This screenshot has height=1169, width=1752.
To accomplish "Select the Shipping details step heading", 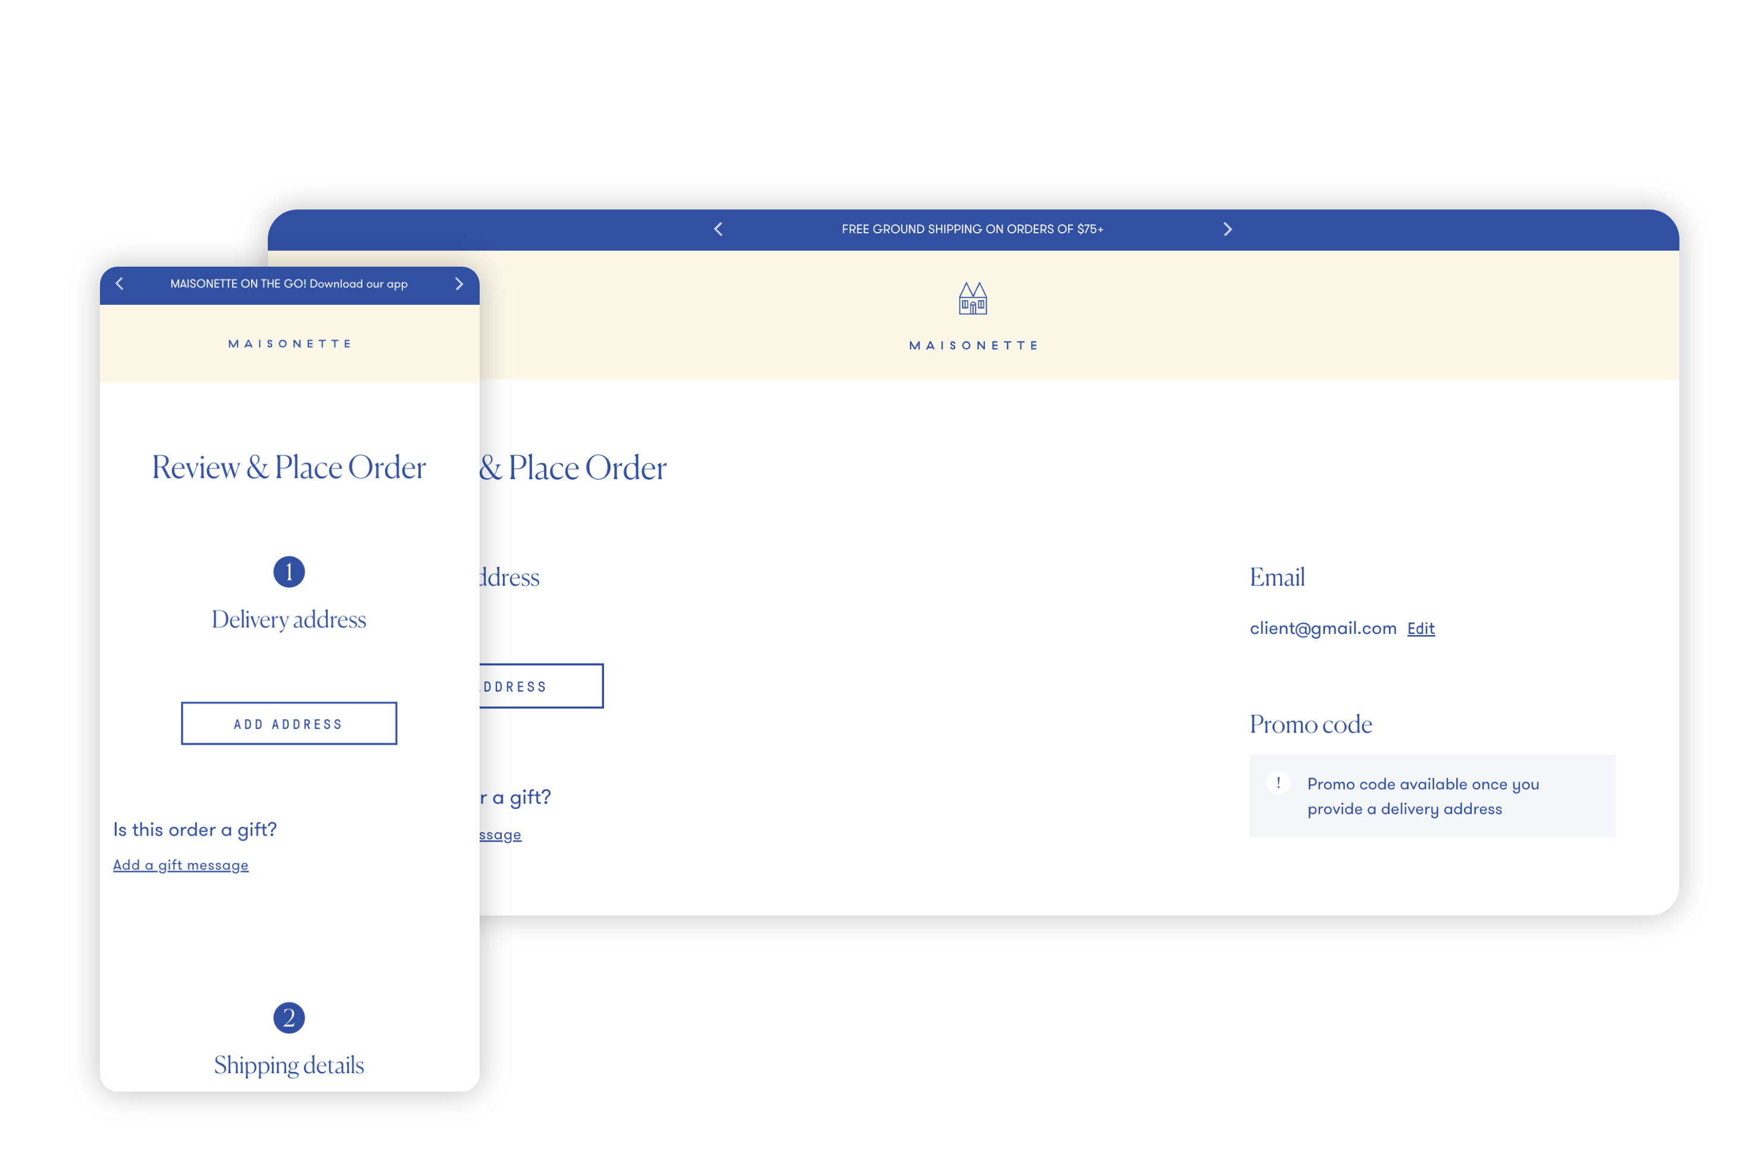I will [289, 1065].
